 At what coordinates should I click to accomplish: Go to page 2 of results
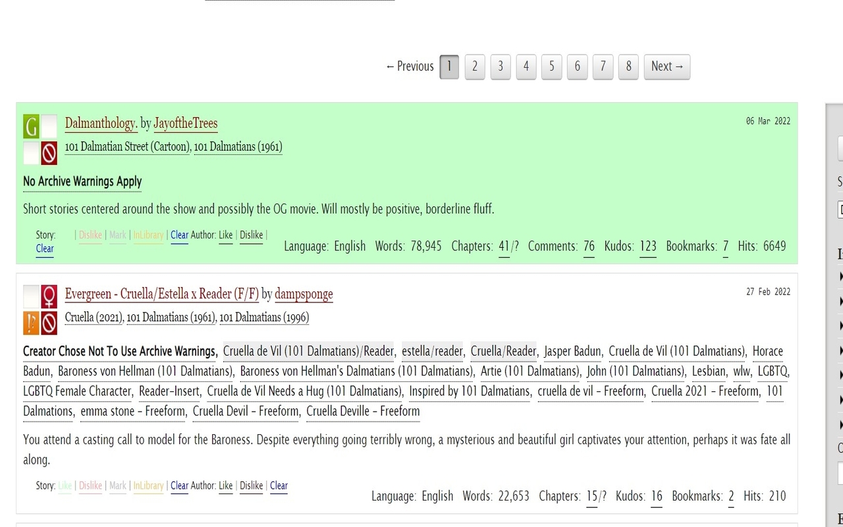pos(474,67)
